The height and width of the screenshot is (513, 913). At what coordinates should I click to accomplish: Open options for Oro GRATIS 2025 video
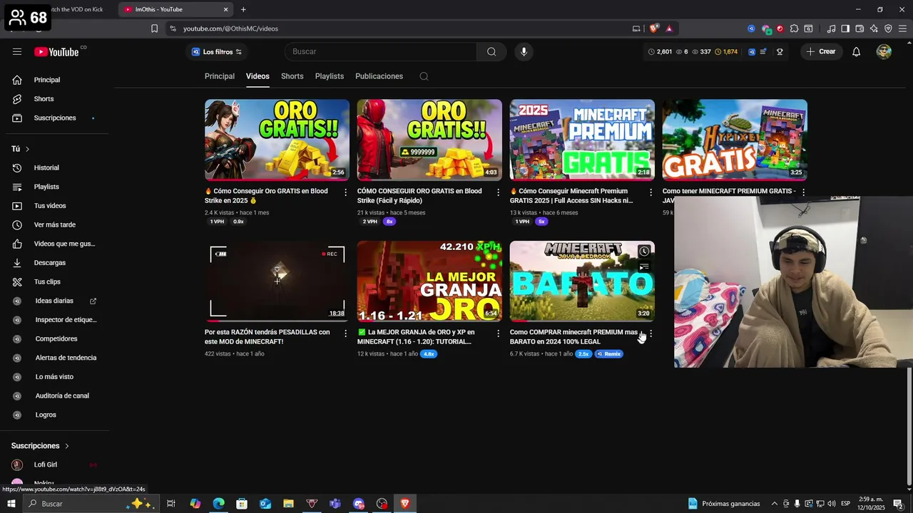point(346,192)
